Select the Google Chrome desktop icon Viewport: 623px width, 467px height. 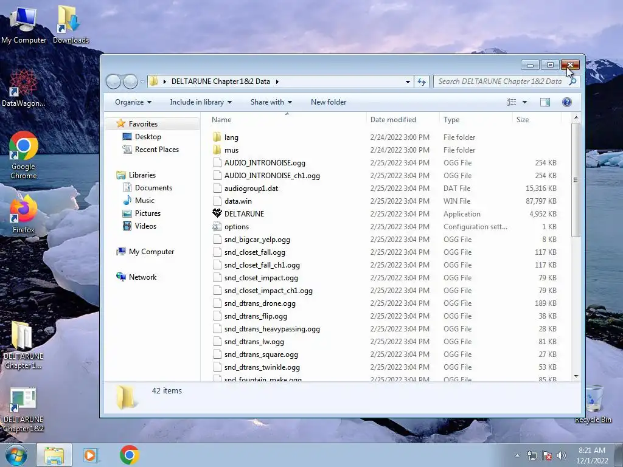(x=24, y=155)
